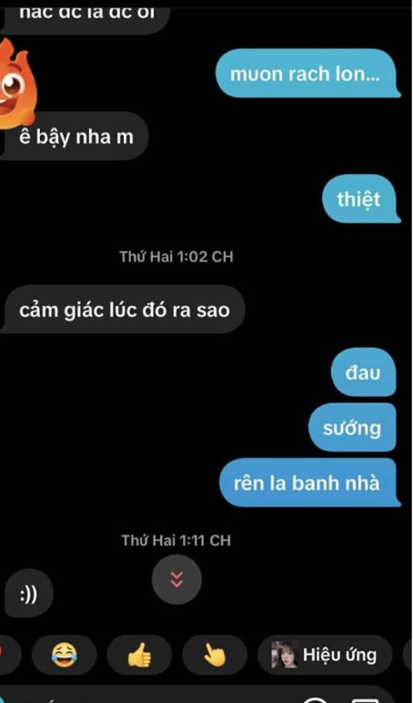Send the laughing-crying emoji quick reaction
413x703 pixels.
(x=64, y=655)
